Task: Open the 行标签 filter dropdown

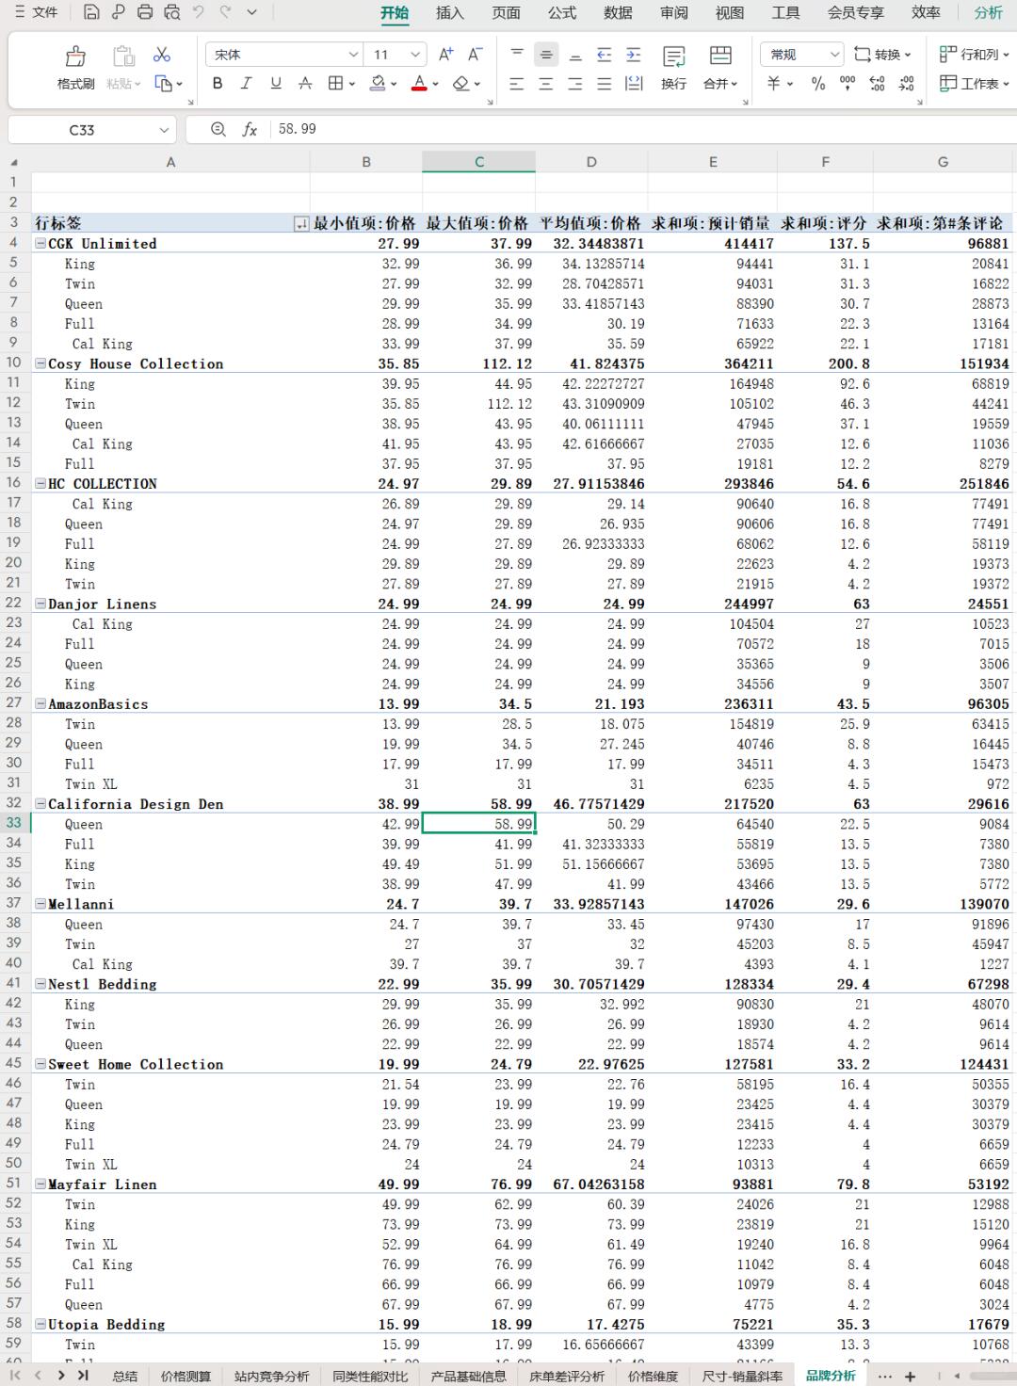Action: coord(301,224)
